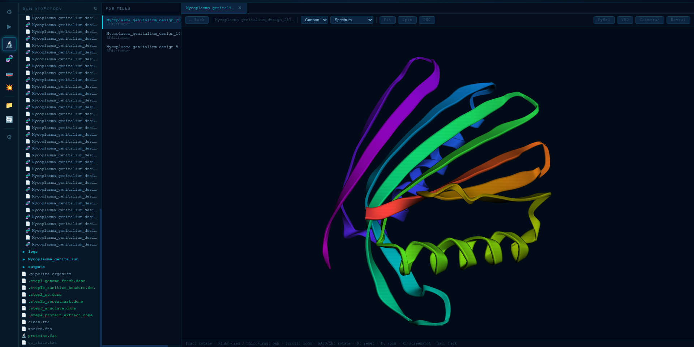This screenshot has width=694, height=347.
Task: Click the file icon beside .step2_qc.done
Action: click(x=24, y=295)
